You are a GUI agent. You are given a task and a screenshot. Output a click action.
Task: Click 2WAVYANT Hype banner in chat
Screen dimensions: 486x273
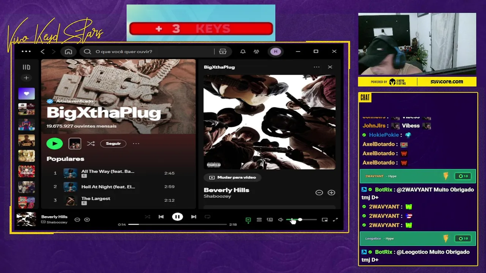[x=418, y=176]
